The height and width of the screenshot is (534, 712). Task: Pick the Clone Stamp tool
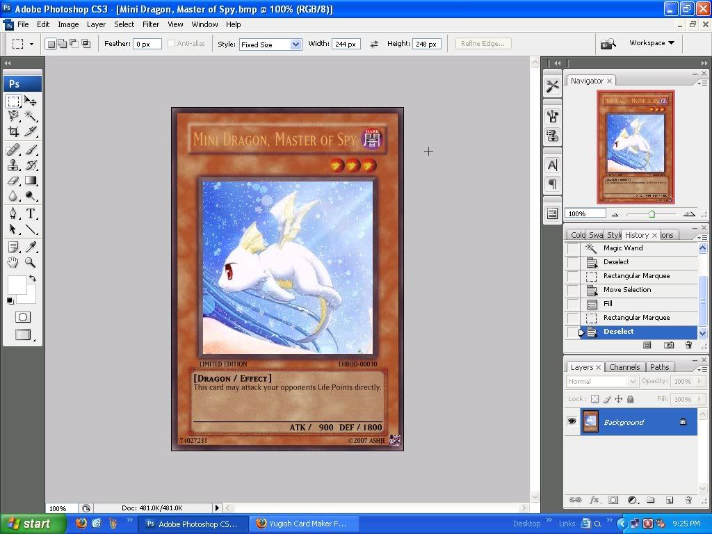pyautogui.click(x=13, y=165)
